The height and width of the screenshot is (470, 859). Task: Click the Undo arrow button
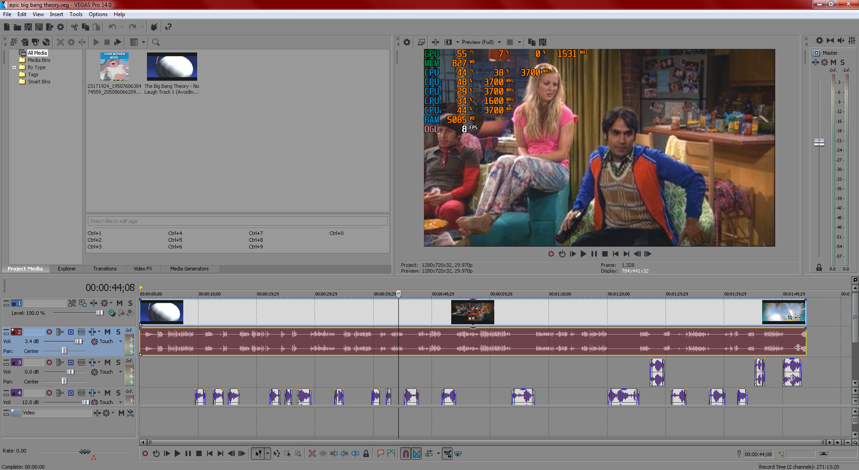tap(112, 27)
